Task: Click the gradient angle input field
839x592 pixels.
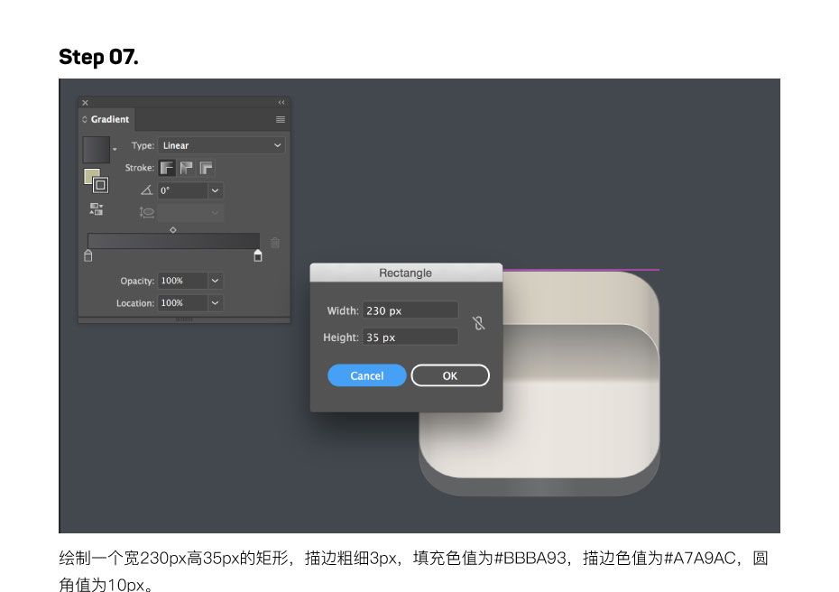Action: coord(182,190)
